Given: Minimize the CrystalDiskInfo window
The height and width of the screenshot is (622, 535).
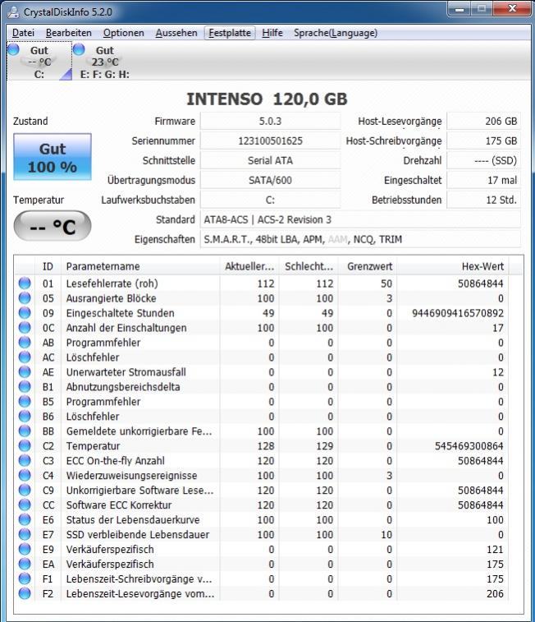Looking at the screenshot, I should [459, 9].
